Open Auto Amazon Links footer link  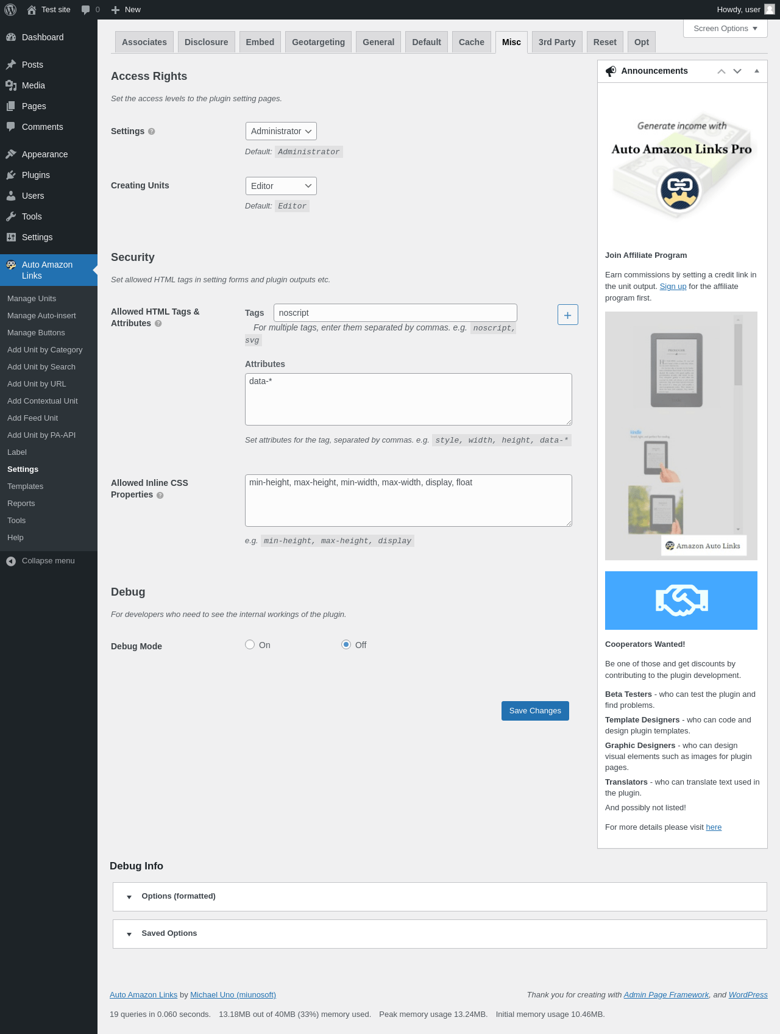143,995
